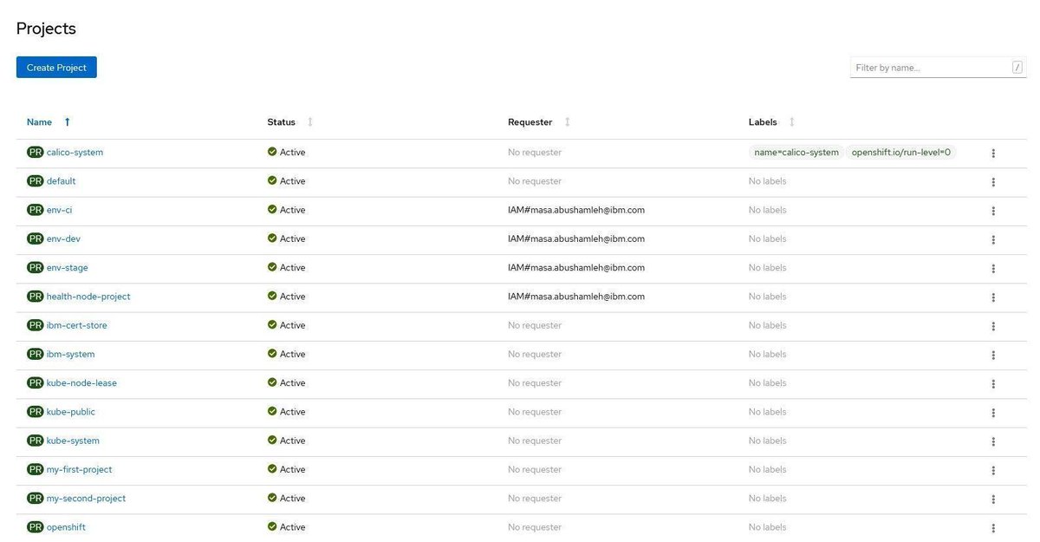Sort projects by Labels column
This screenshot has width=1040, height=542.
pyautogui.click(x=771, y=122)
